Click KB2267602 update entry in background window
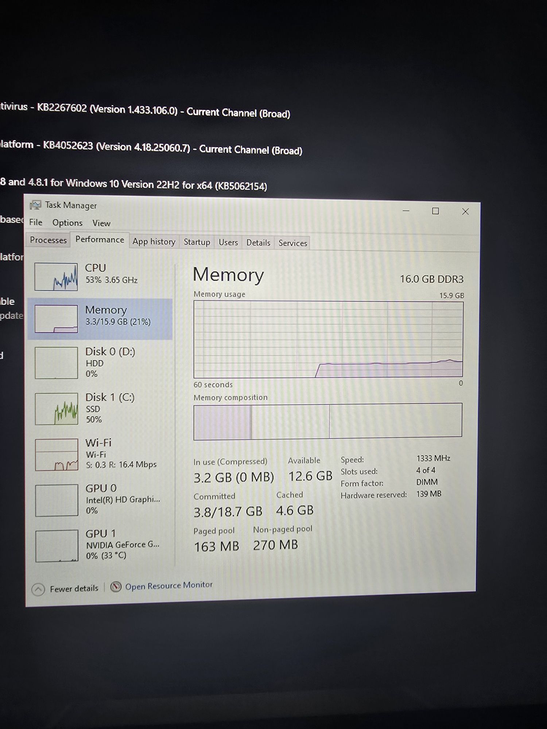This screenshot has height=729, width=547. click(x=145, y=110)
